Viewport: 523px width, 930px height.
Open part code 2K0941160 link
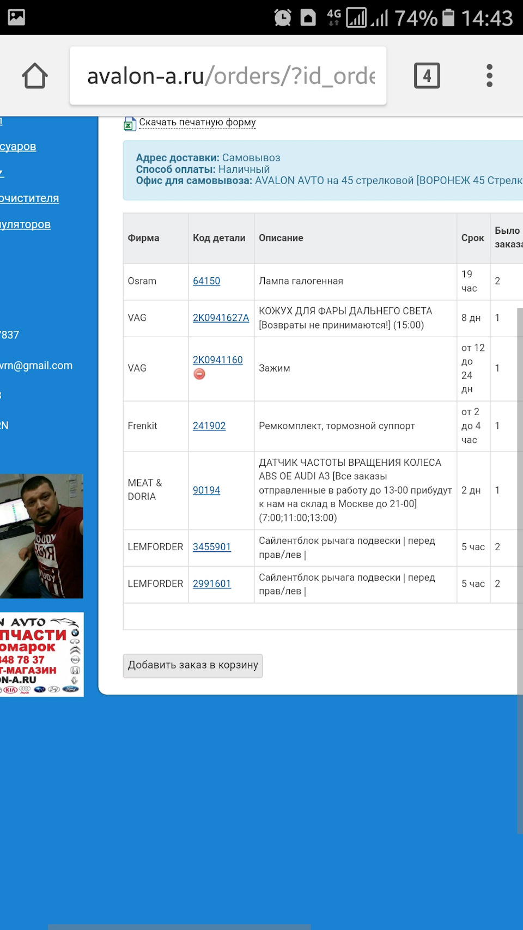coord(218,360)
